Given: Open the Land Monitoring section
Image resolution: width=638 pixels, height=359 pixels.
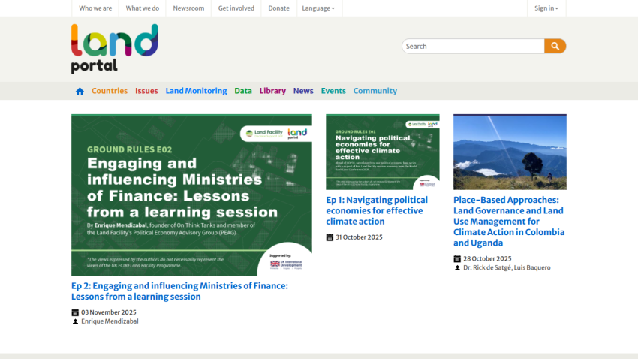Looking at the screenshot, I should point(196,91).
